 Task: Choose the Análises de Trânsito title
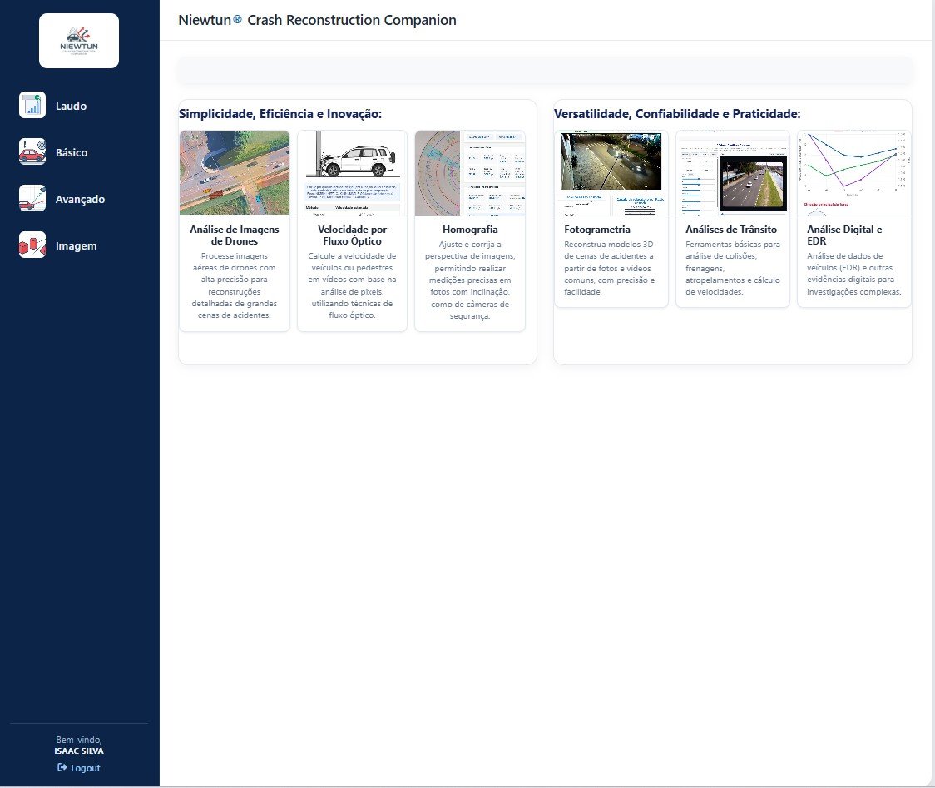731,230
